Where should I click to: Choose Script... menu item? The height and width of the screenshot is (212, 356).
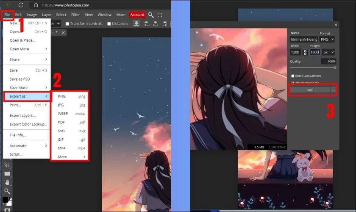click(27, 154)
